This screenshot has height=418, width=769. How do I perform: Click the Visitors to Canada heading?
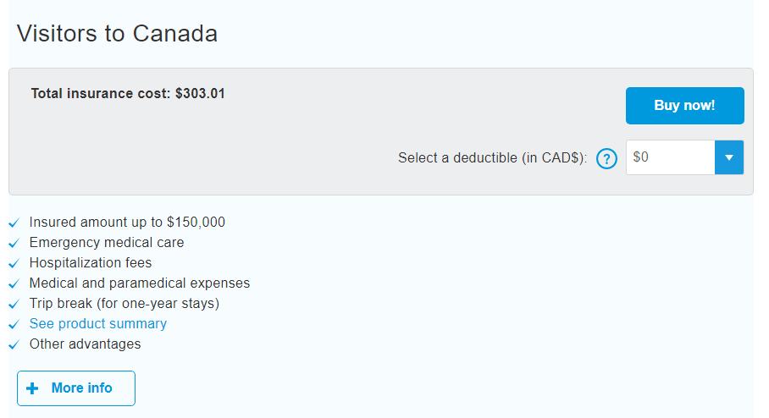click(x=117, y=33)
